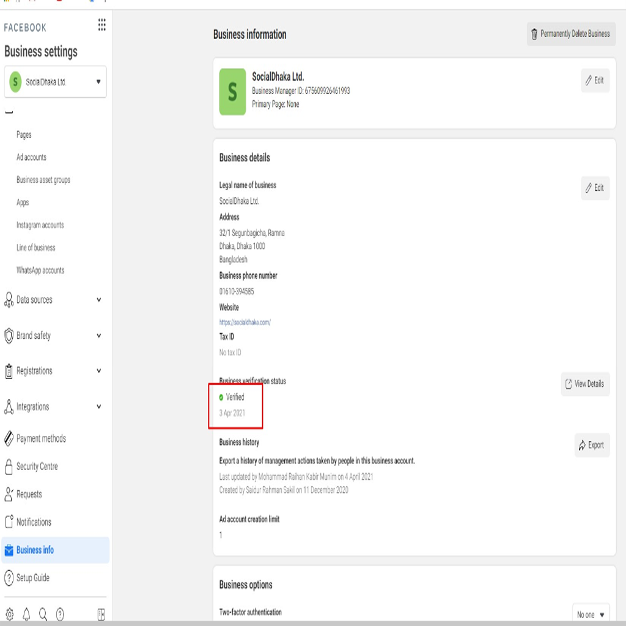Image resolution: width=626 pixels, height=626 pixels.
Task: Open search from sidebar footer
Action: [x=43, y=614]
